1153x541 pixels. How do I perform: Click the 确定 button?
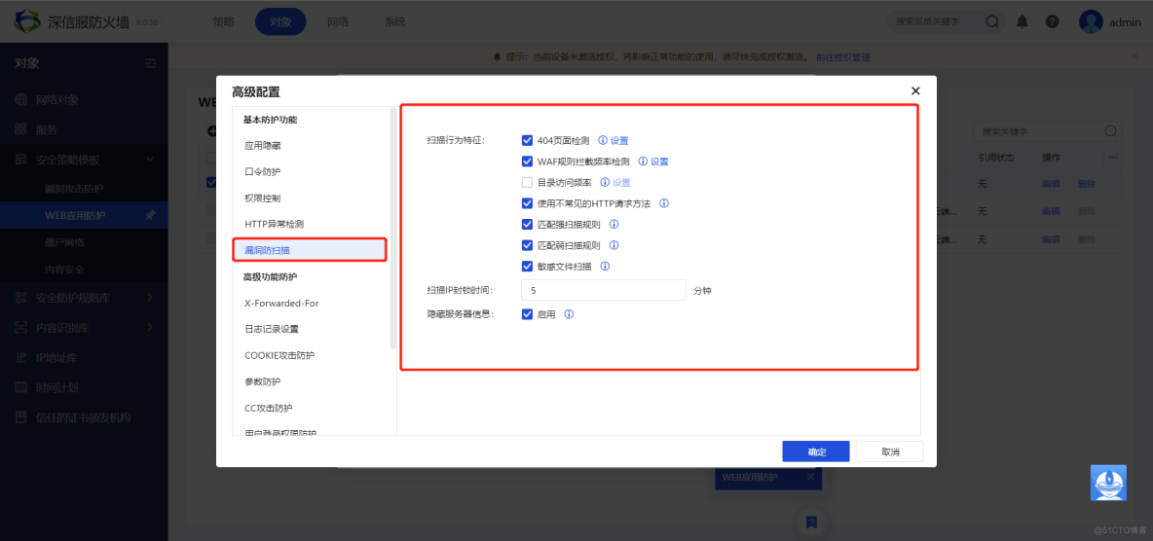816,451
